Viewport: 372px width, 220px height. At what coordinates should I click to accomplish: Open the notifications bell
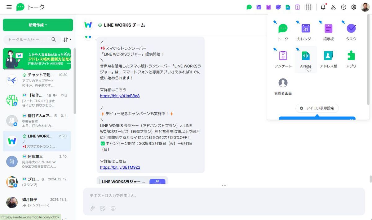[323, 7]
